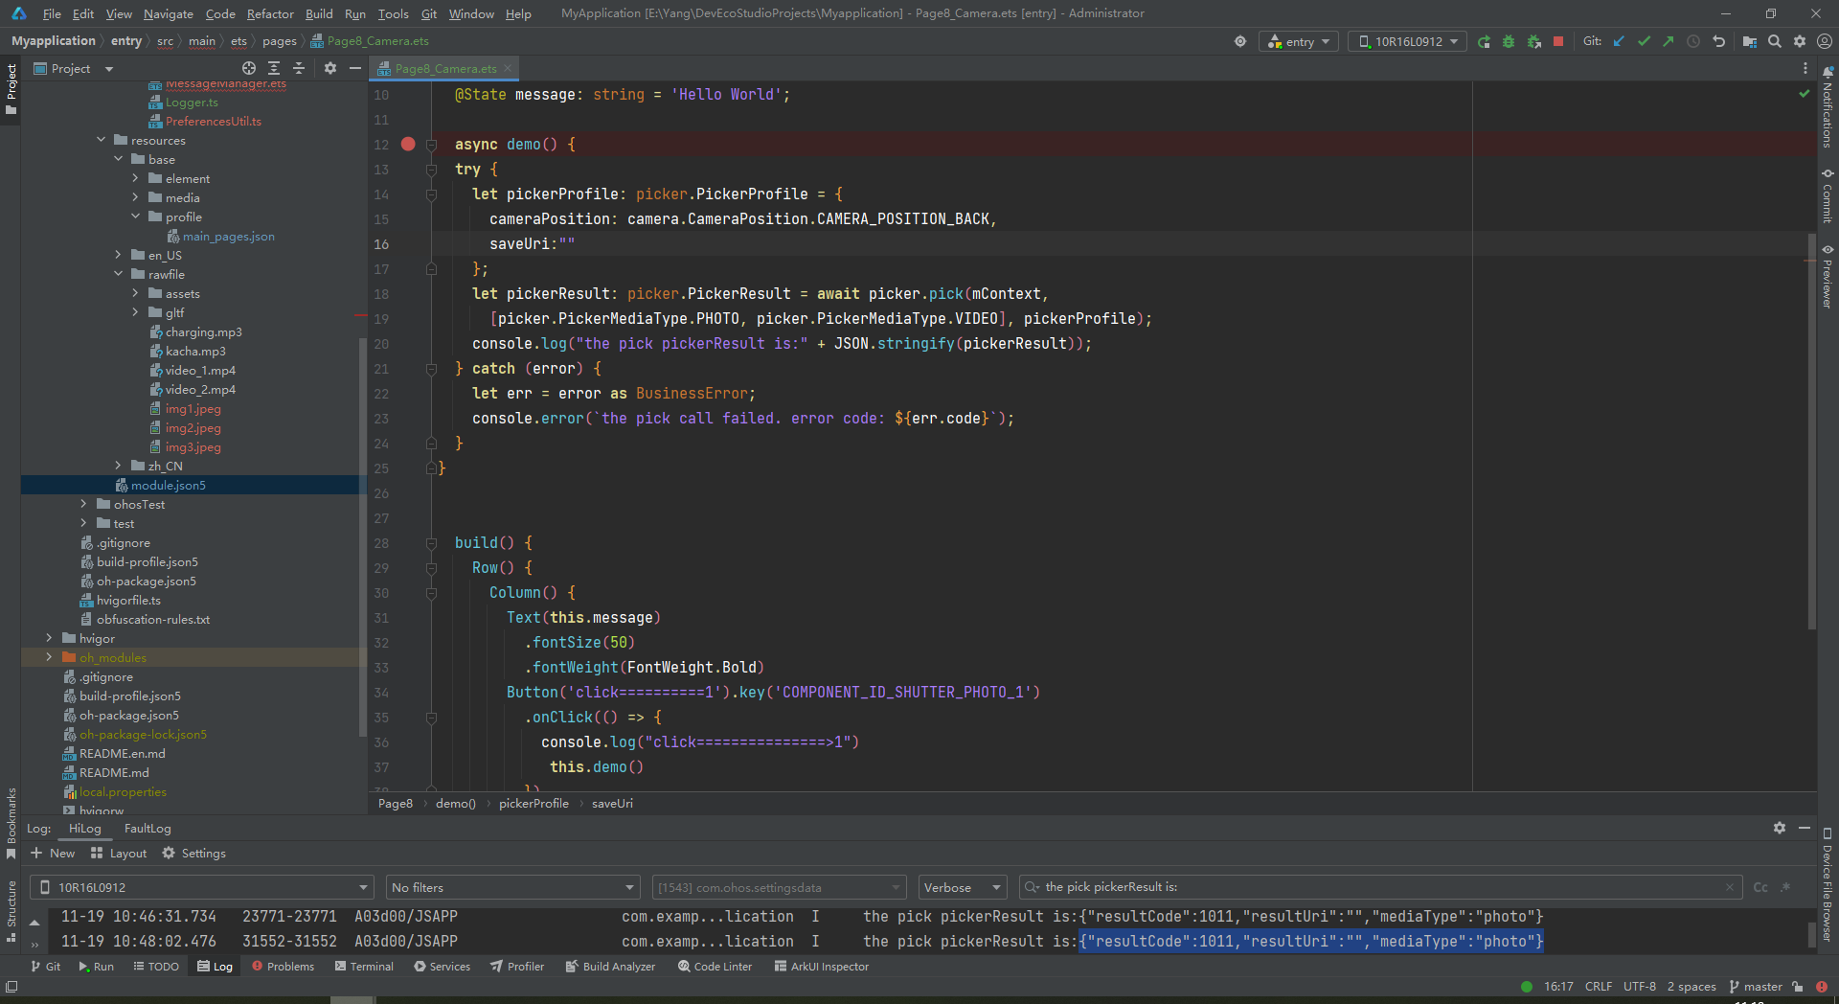1839x1004 pixels.
Task: Expand the element folder
Action: [x=135, y=178]
